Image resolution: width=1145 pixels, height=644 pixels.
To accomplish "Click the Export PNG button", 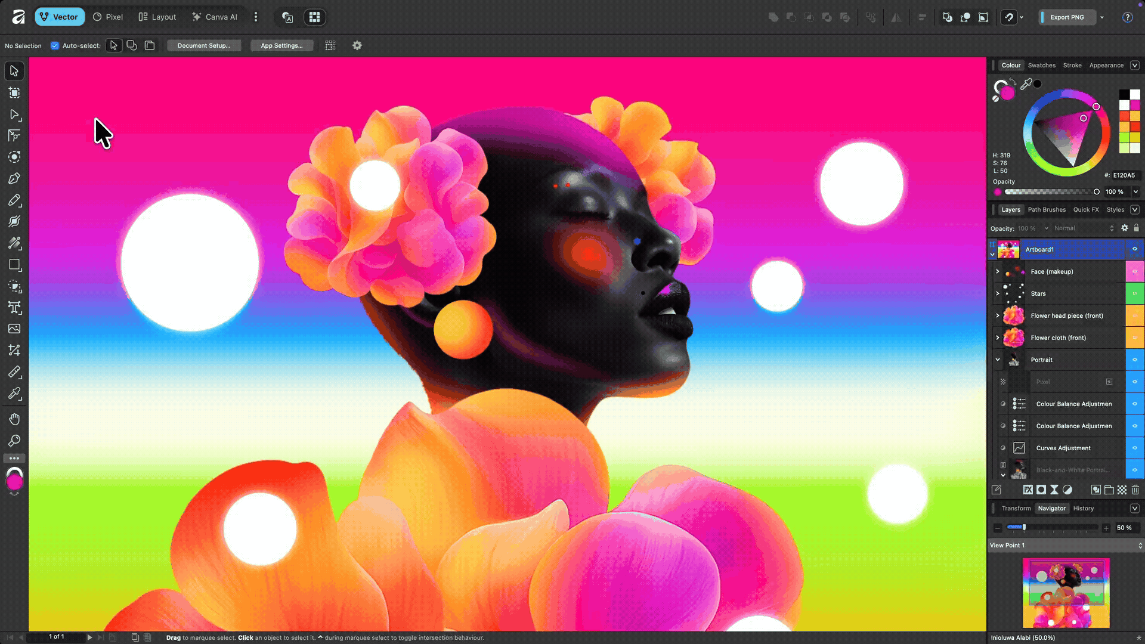I will tap(1067, 17).
